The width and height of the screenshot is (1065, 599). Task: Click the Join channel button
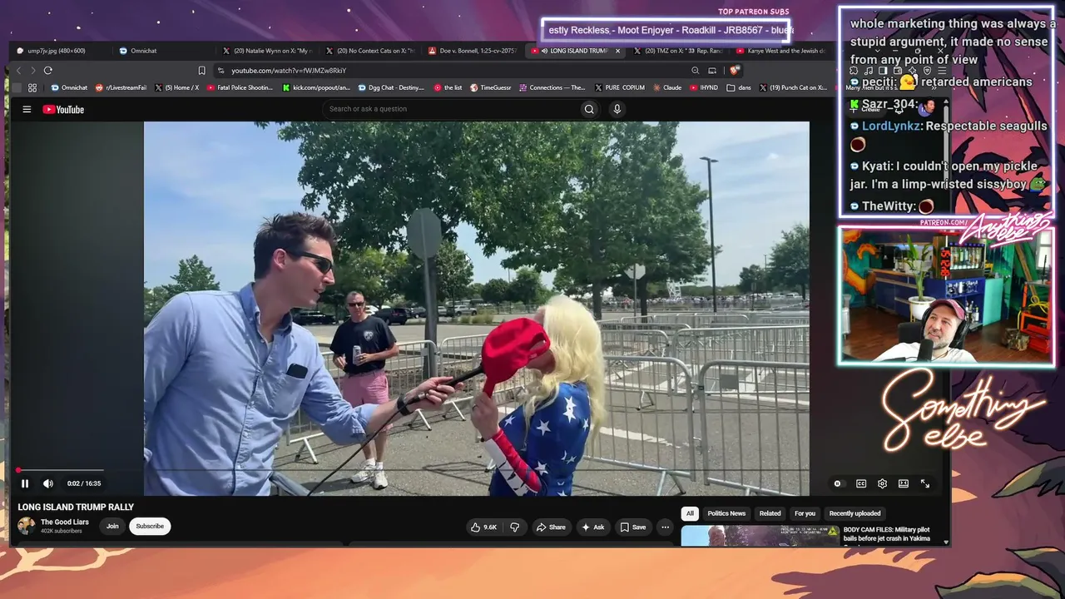[112, 526]
